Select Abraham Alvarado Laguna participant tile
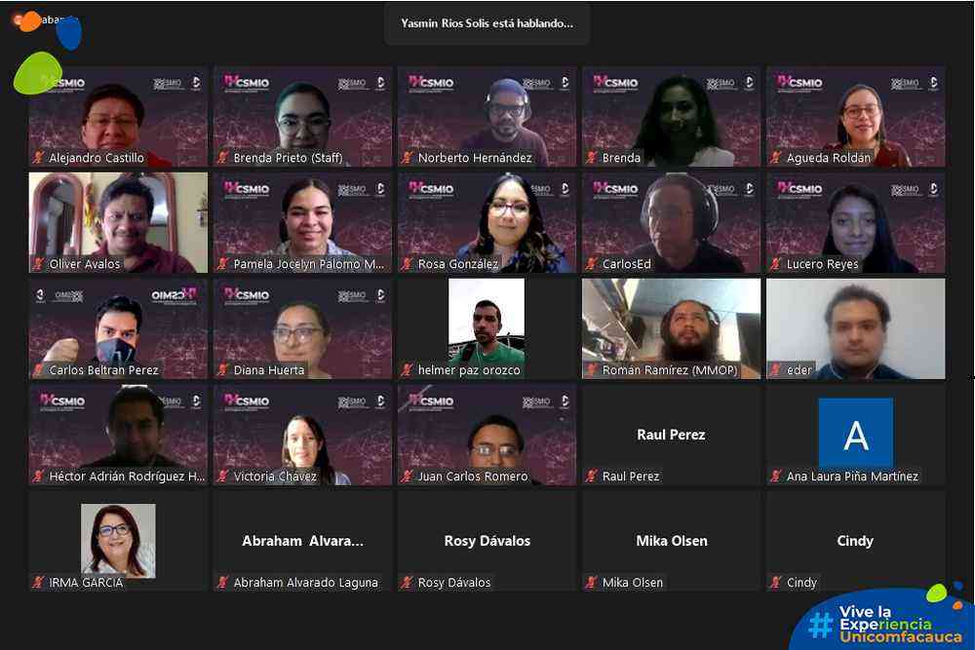Viewport: 975px width, 650px height. [x=303, y=541]
